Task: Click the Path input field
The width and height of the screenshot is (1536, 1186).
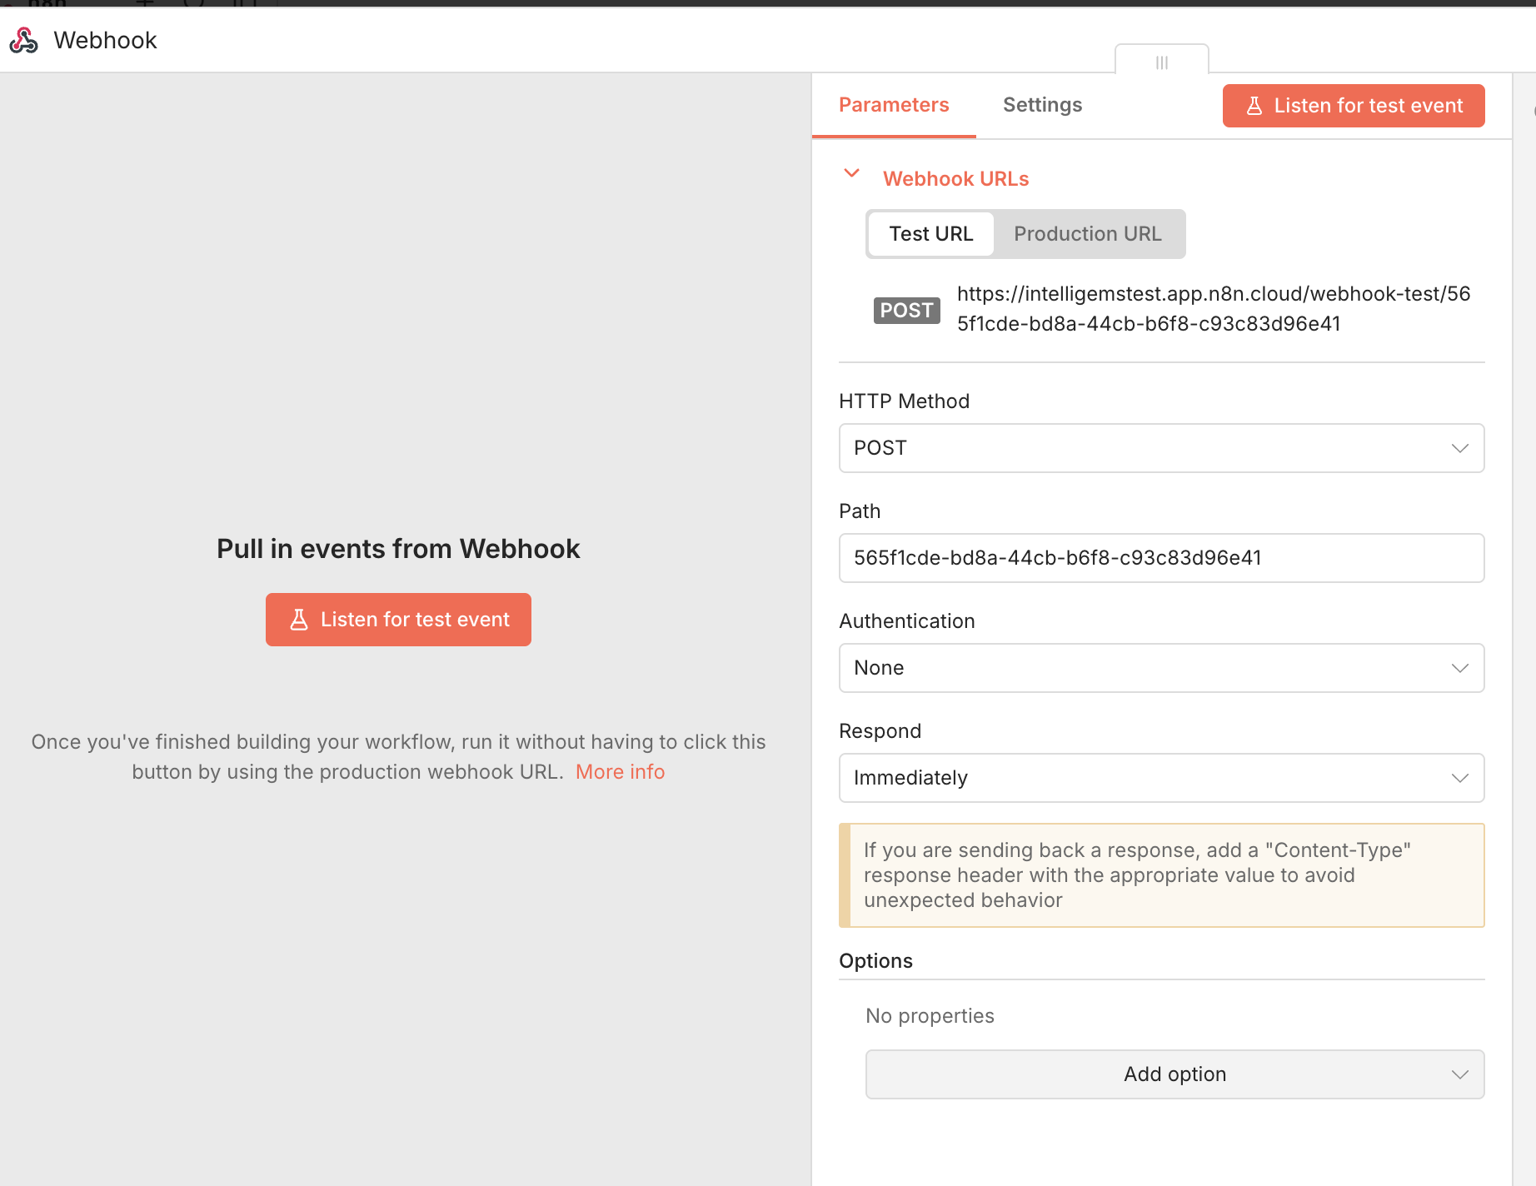Action: 1161,558
